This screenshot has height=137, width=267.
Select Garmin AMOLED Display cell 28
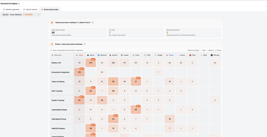coord(90,128)
